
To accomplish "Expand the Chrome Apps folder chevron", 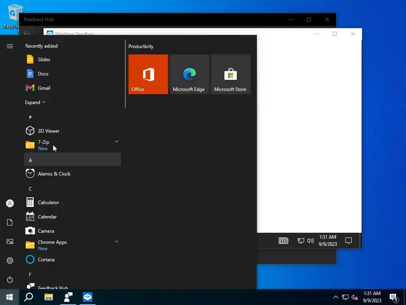I will [x=117, y=241].
